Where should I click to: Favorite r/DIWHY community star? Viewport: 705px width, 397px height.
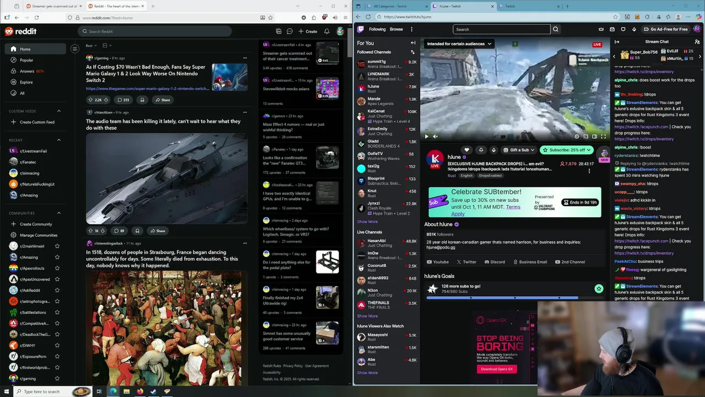click(57, 346)
